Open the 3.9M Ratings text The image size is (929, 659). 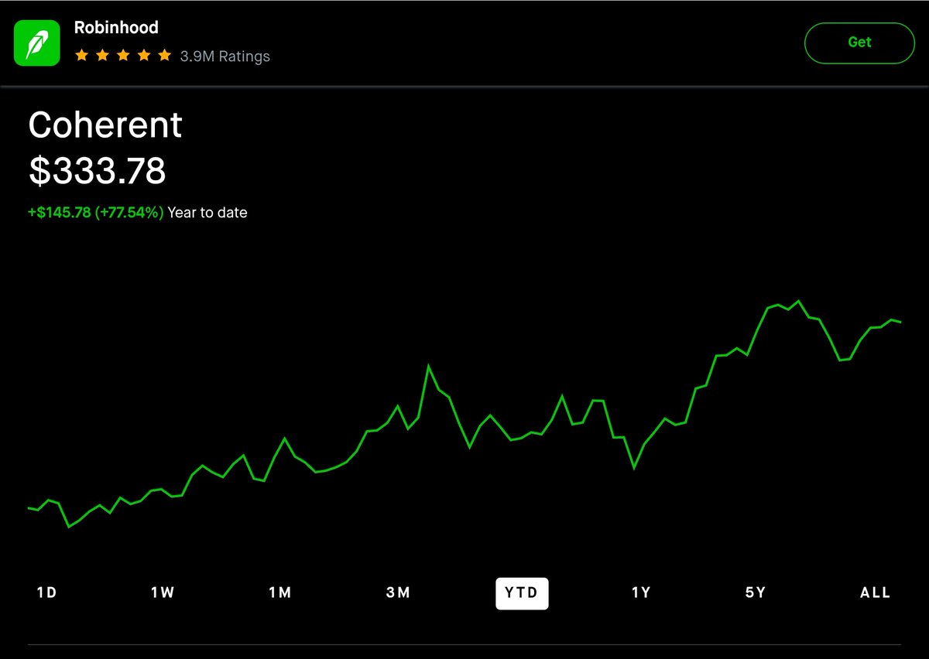click(225, 56)
